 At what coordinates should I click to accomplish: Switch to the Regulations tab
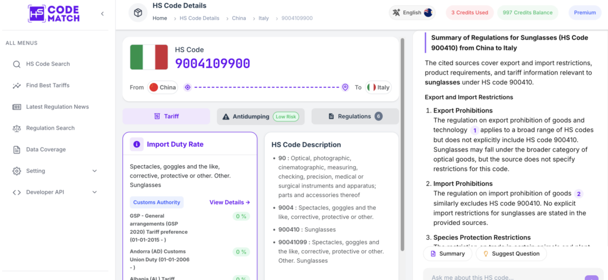[x=355, y=117]
